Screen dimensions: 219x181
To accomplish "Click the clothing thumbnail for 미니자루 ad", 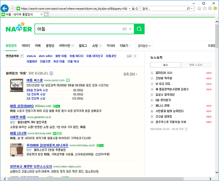I will point(17,150).
